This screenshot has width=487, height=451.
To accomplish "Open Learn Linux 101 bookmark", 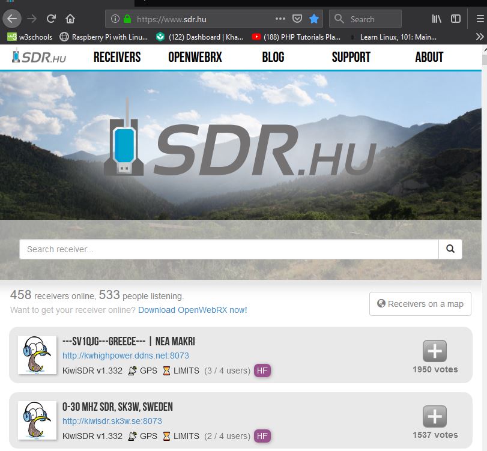I will pos(393,37).
